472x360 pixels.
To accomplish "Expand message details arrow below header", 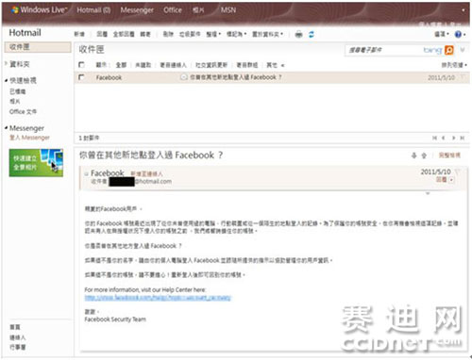I will tap(428, 193).
